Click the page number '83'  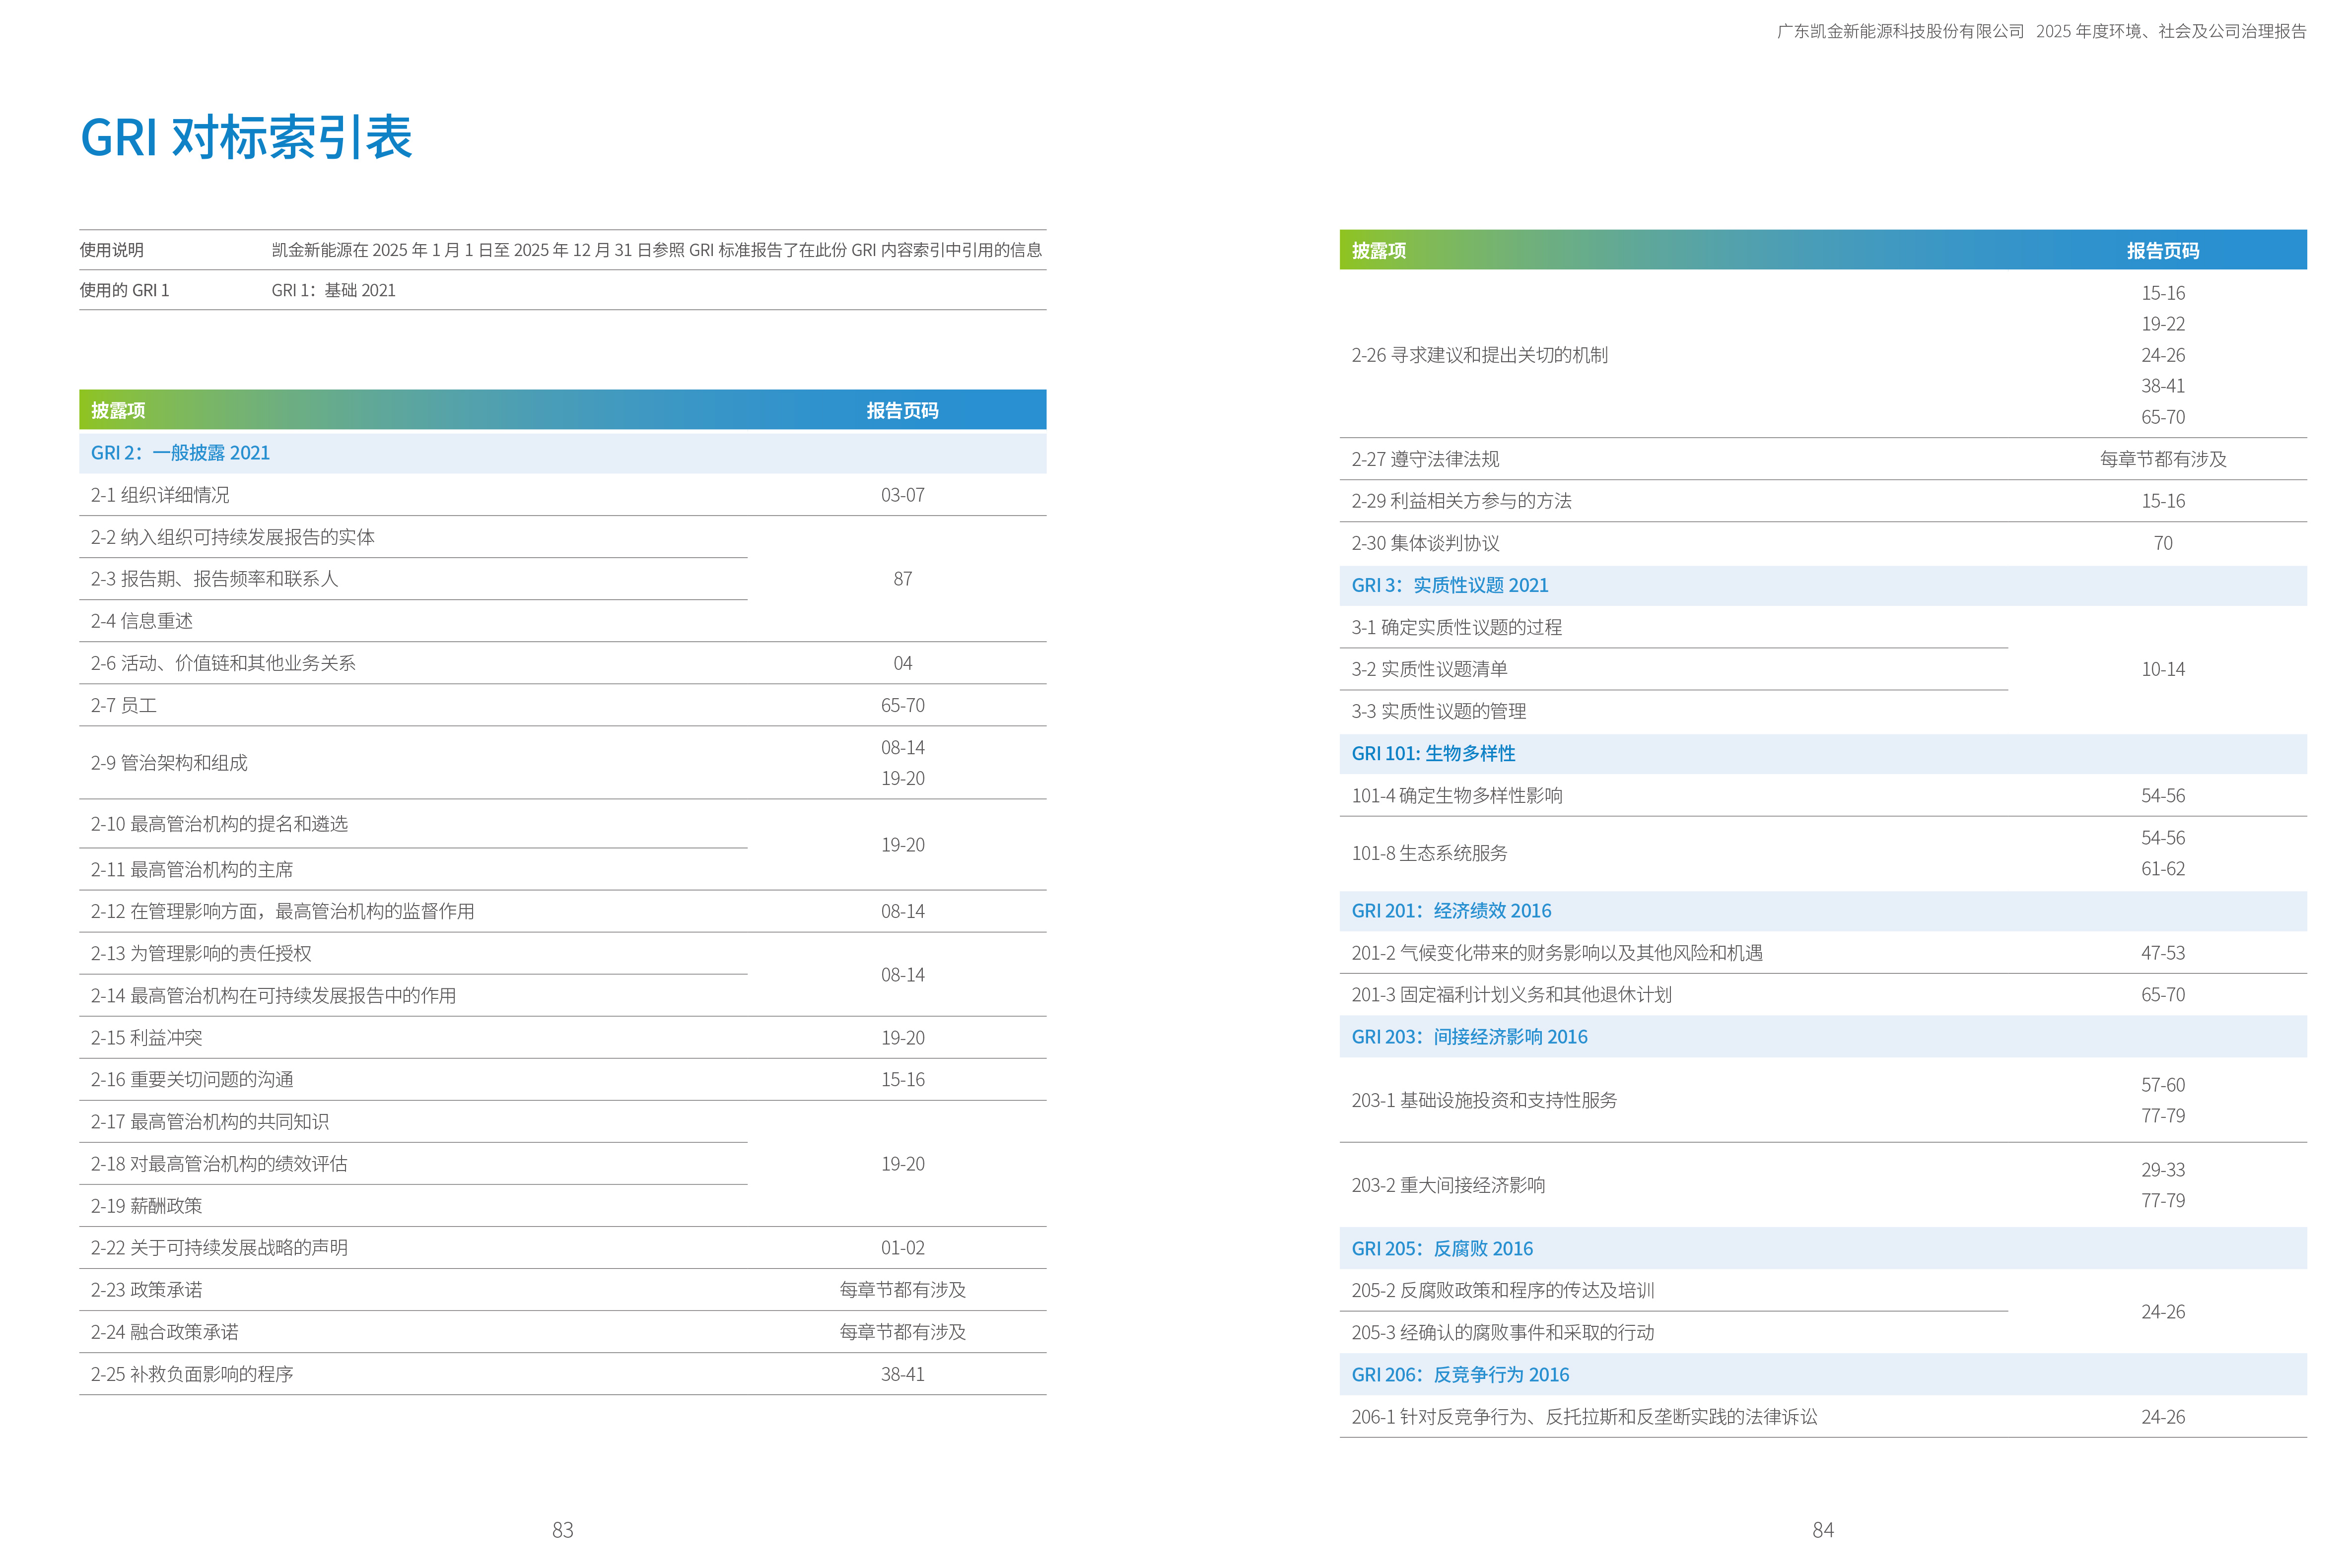563,1530
